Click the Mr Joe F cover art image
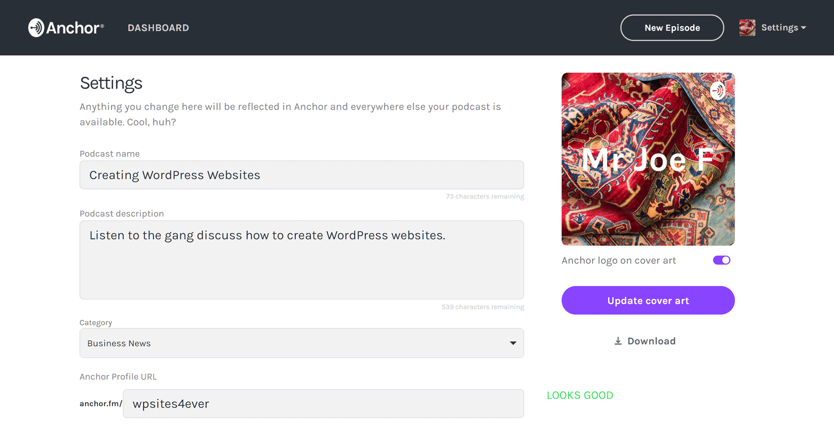Image resolution: width=834 pixels, height=435 pixels. 648,159
